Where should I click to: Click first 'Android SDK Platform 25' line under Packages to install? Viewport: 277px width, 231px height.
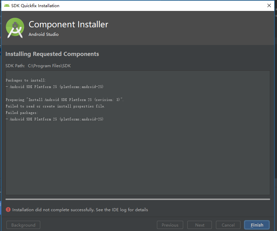55,87
